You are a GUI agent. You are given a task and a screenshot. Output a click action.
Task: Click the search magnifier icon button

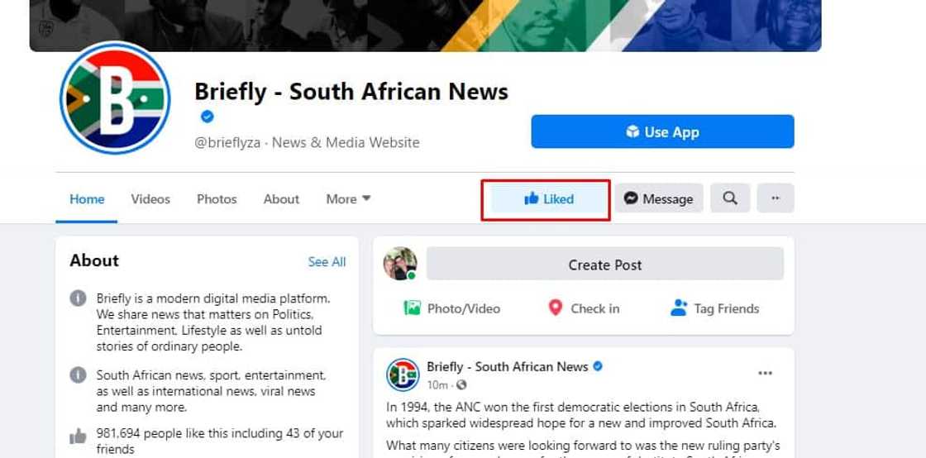coord(730,198)
